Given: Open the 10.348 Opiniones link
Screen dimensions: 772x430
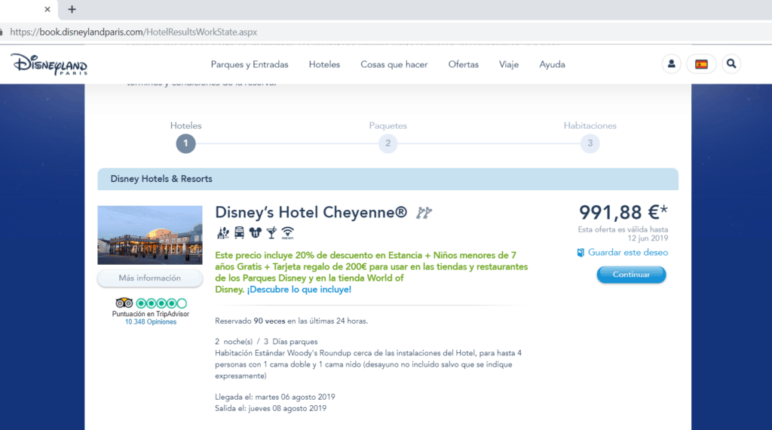Looking at the screenshot, I should [151, 322].
